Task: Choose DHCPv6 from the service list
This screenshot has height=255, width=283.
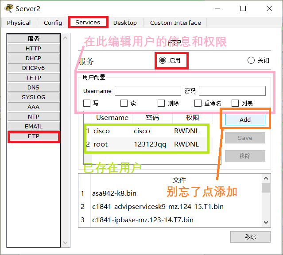Action: (x=34, y=68)
